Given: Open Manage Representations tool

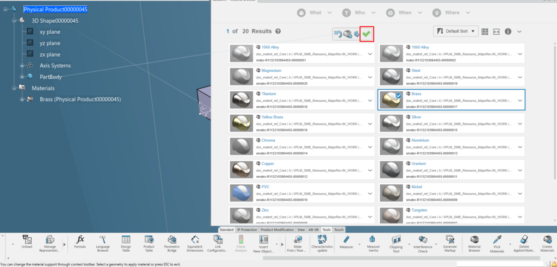Looking at the screenshot, I should [49, 243].
